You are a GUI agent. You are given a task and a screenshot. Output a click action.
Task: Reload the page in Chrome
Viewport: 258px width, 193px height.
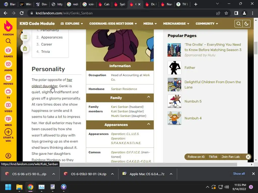(x=22, y=13)
